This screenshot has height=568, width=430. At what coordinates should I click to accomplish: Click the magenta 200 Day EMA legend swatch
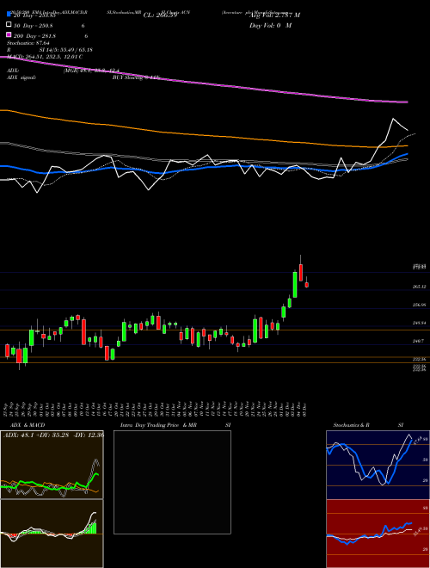click(x=9, y=34)
